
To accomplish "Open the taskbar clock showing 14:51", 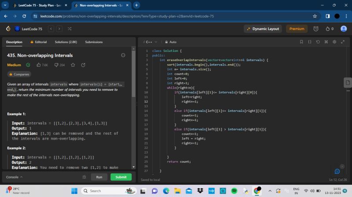I will pos(333,191).
